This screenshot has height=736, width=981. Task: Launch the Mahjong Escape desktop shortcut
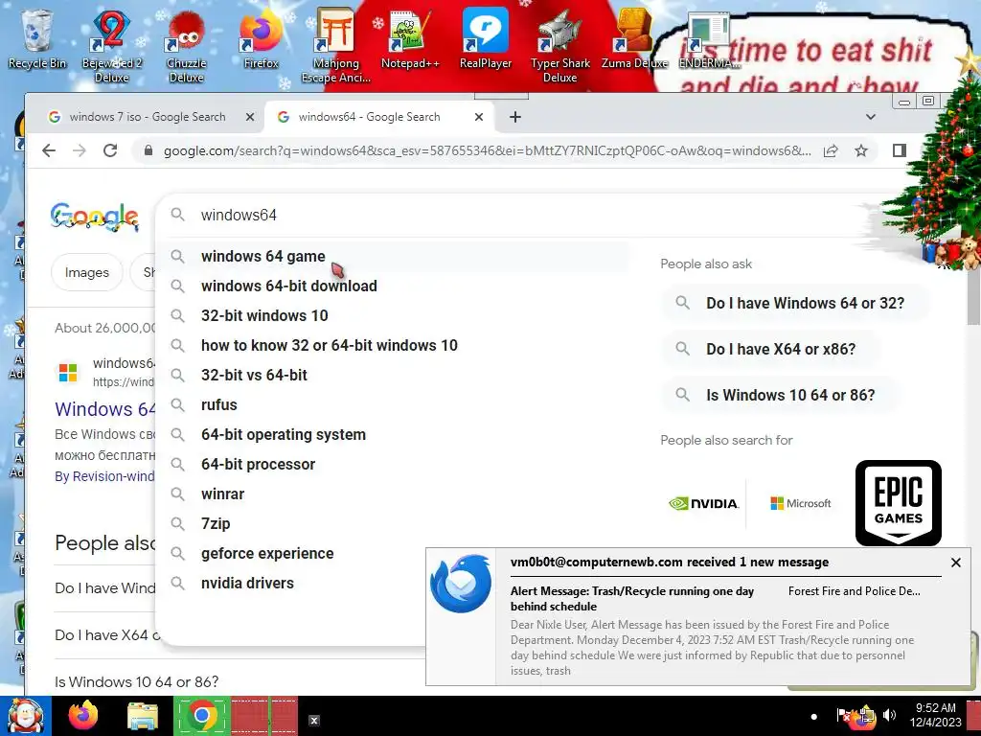click(336, 45)
